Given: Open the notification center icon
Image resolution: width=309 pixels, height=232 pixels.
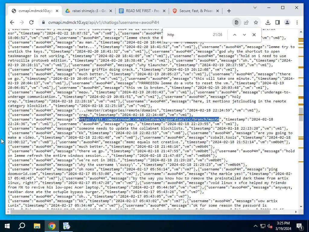Looking at the screenshot, I should pos(299,226).
